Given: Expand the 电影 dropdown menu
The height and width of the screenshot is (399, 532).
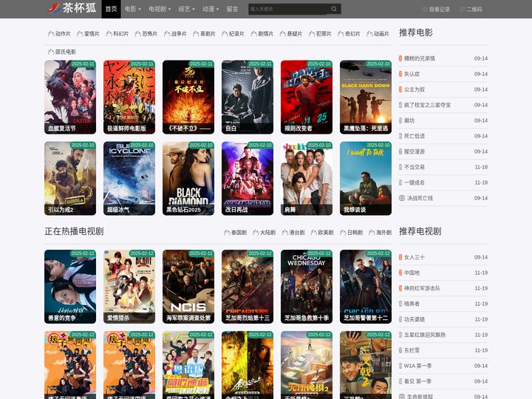Looking at the screenshot, I should point(132,9).
